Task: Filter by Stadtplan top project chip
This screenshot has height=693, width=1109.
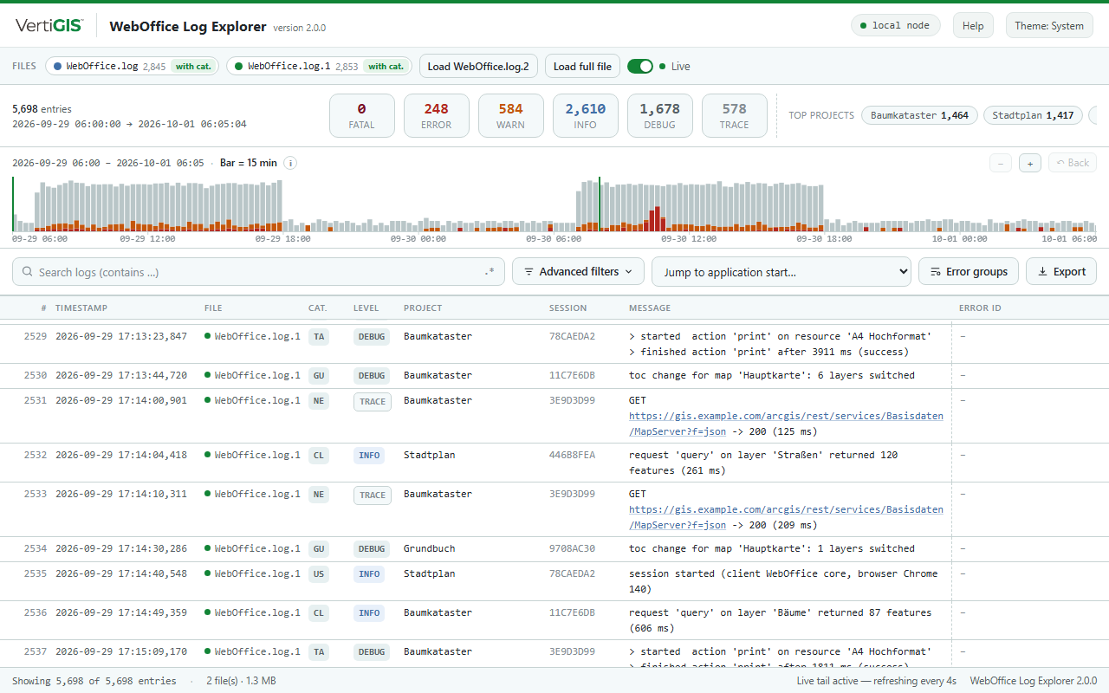Action: [x=1033, y=115]
